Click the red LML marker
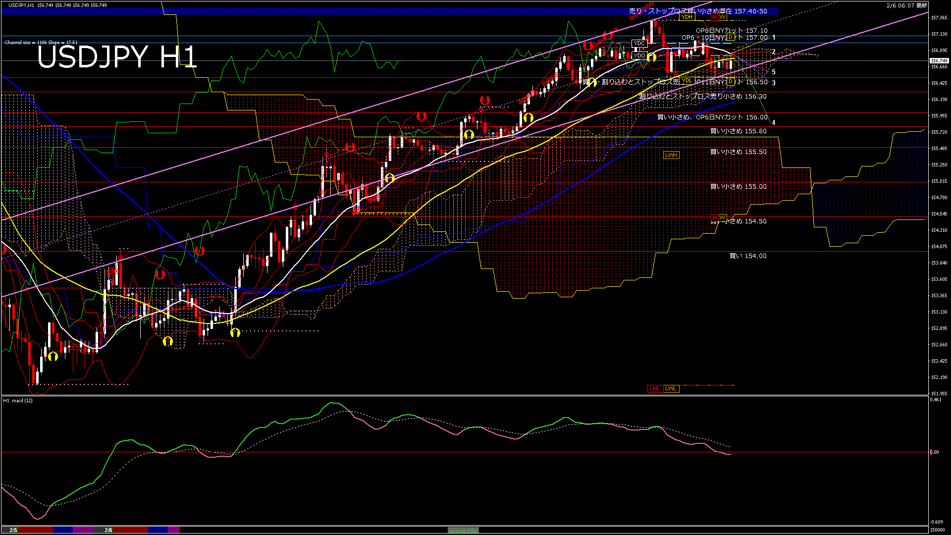The height and width of the screenshot is (535, 951). click(654, 388)
